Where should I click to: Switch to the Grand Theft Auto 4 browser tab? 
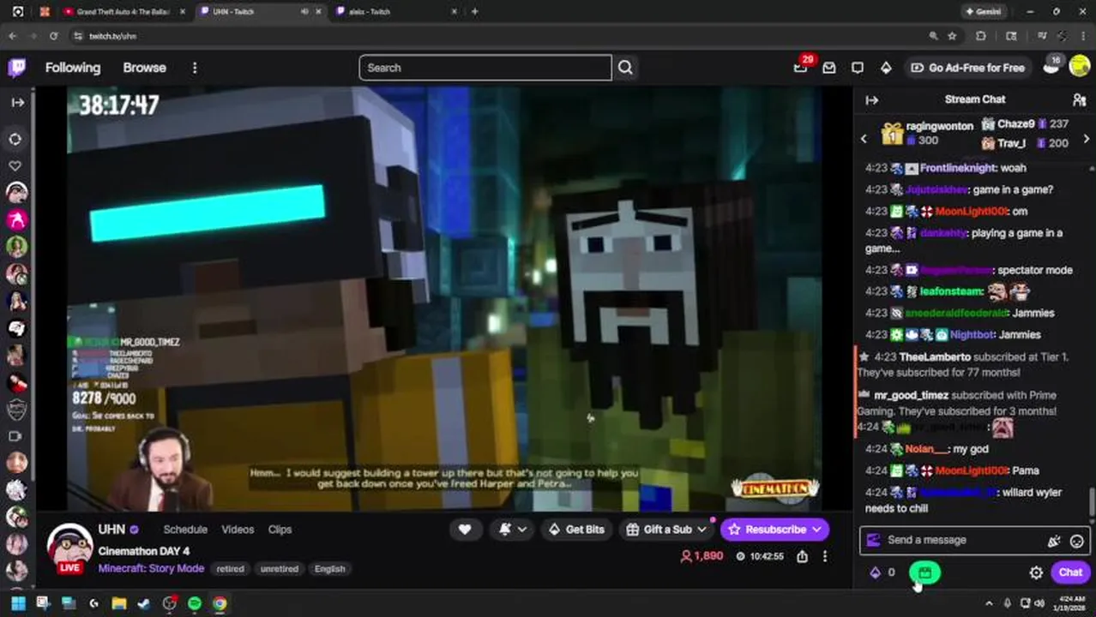pos(123,12)
